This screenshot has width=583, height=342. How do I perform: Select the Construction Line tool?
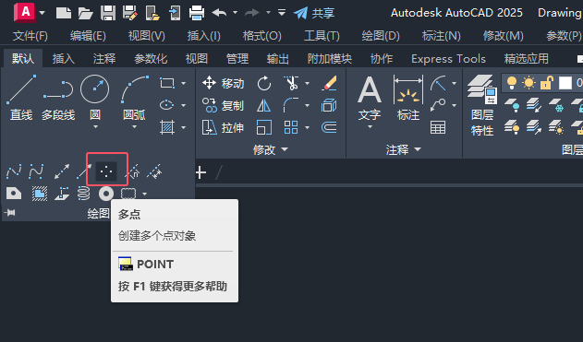click(62, 171)
